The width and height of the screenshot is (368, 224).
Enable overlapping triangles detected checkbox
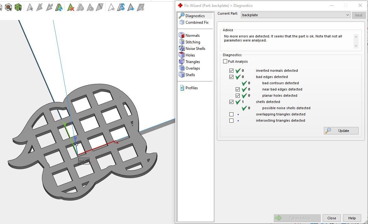click(x=232, y=114)
